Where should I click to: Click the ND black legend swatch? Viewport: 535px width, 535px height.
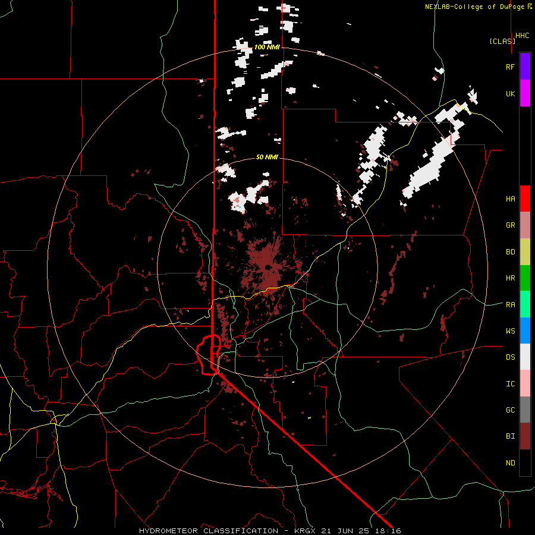click(x=525, y=462)
